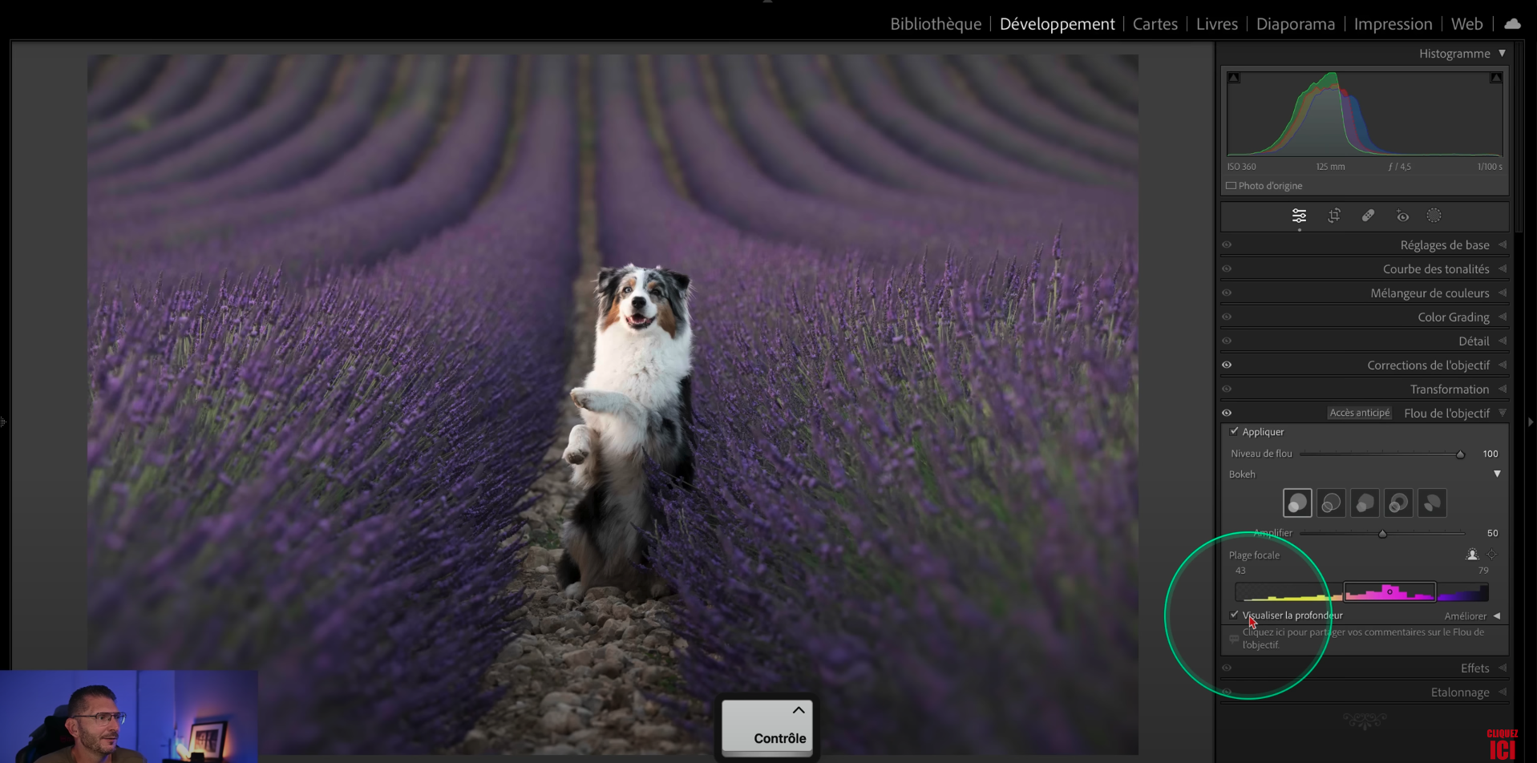Click the Améliorer button
This screenshot has height=763, width=1537.
point(1465,616)
